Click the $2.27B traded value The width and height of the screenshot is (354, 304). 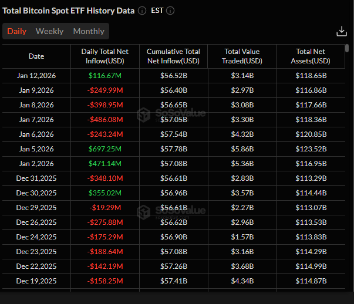point(242,208)
